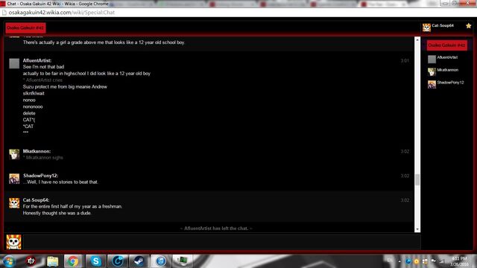The width and height of the screenshot is (477, 268).
Task: Open the Osaka Gakuin #42 room in sidebar
Action: point(446,45)
